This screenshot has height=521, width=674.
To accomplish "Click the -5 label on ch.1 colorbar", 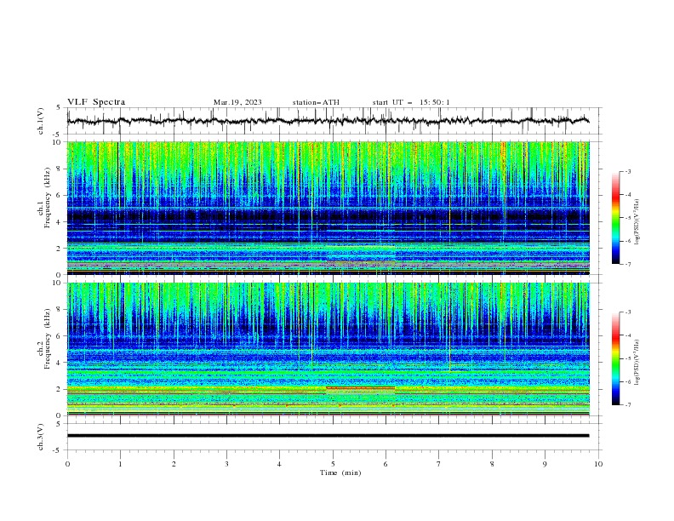I will pyautogui.click(x=627, y=218).
